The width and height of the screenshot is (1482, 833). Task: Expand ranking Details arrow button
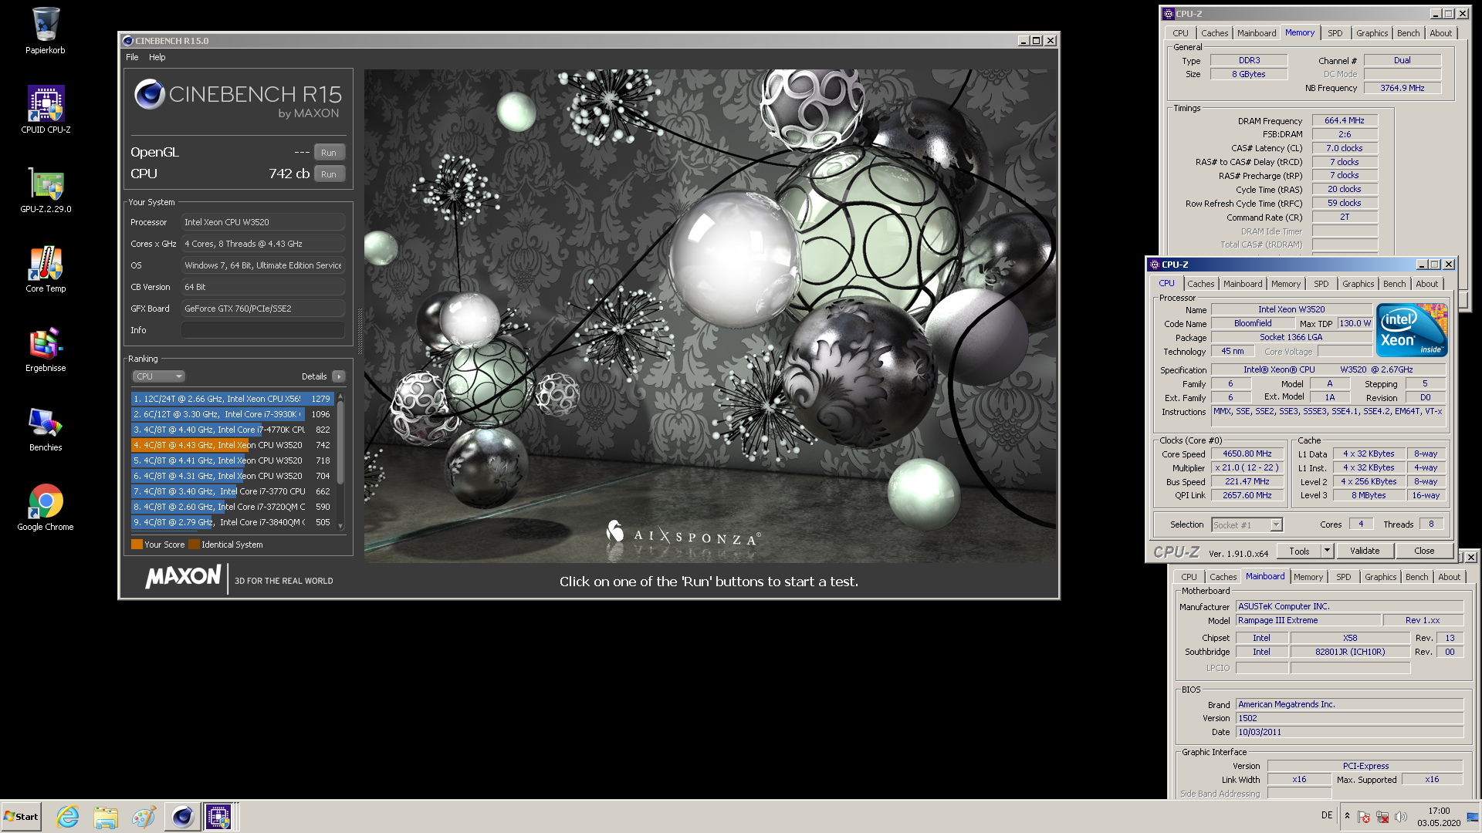coord(339,376)
